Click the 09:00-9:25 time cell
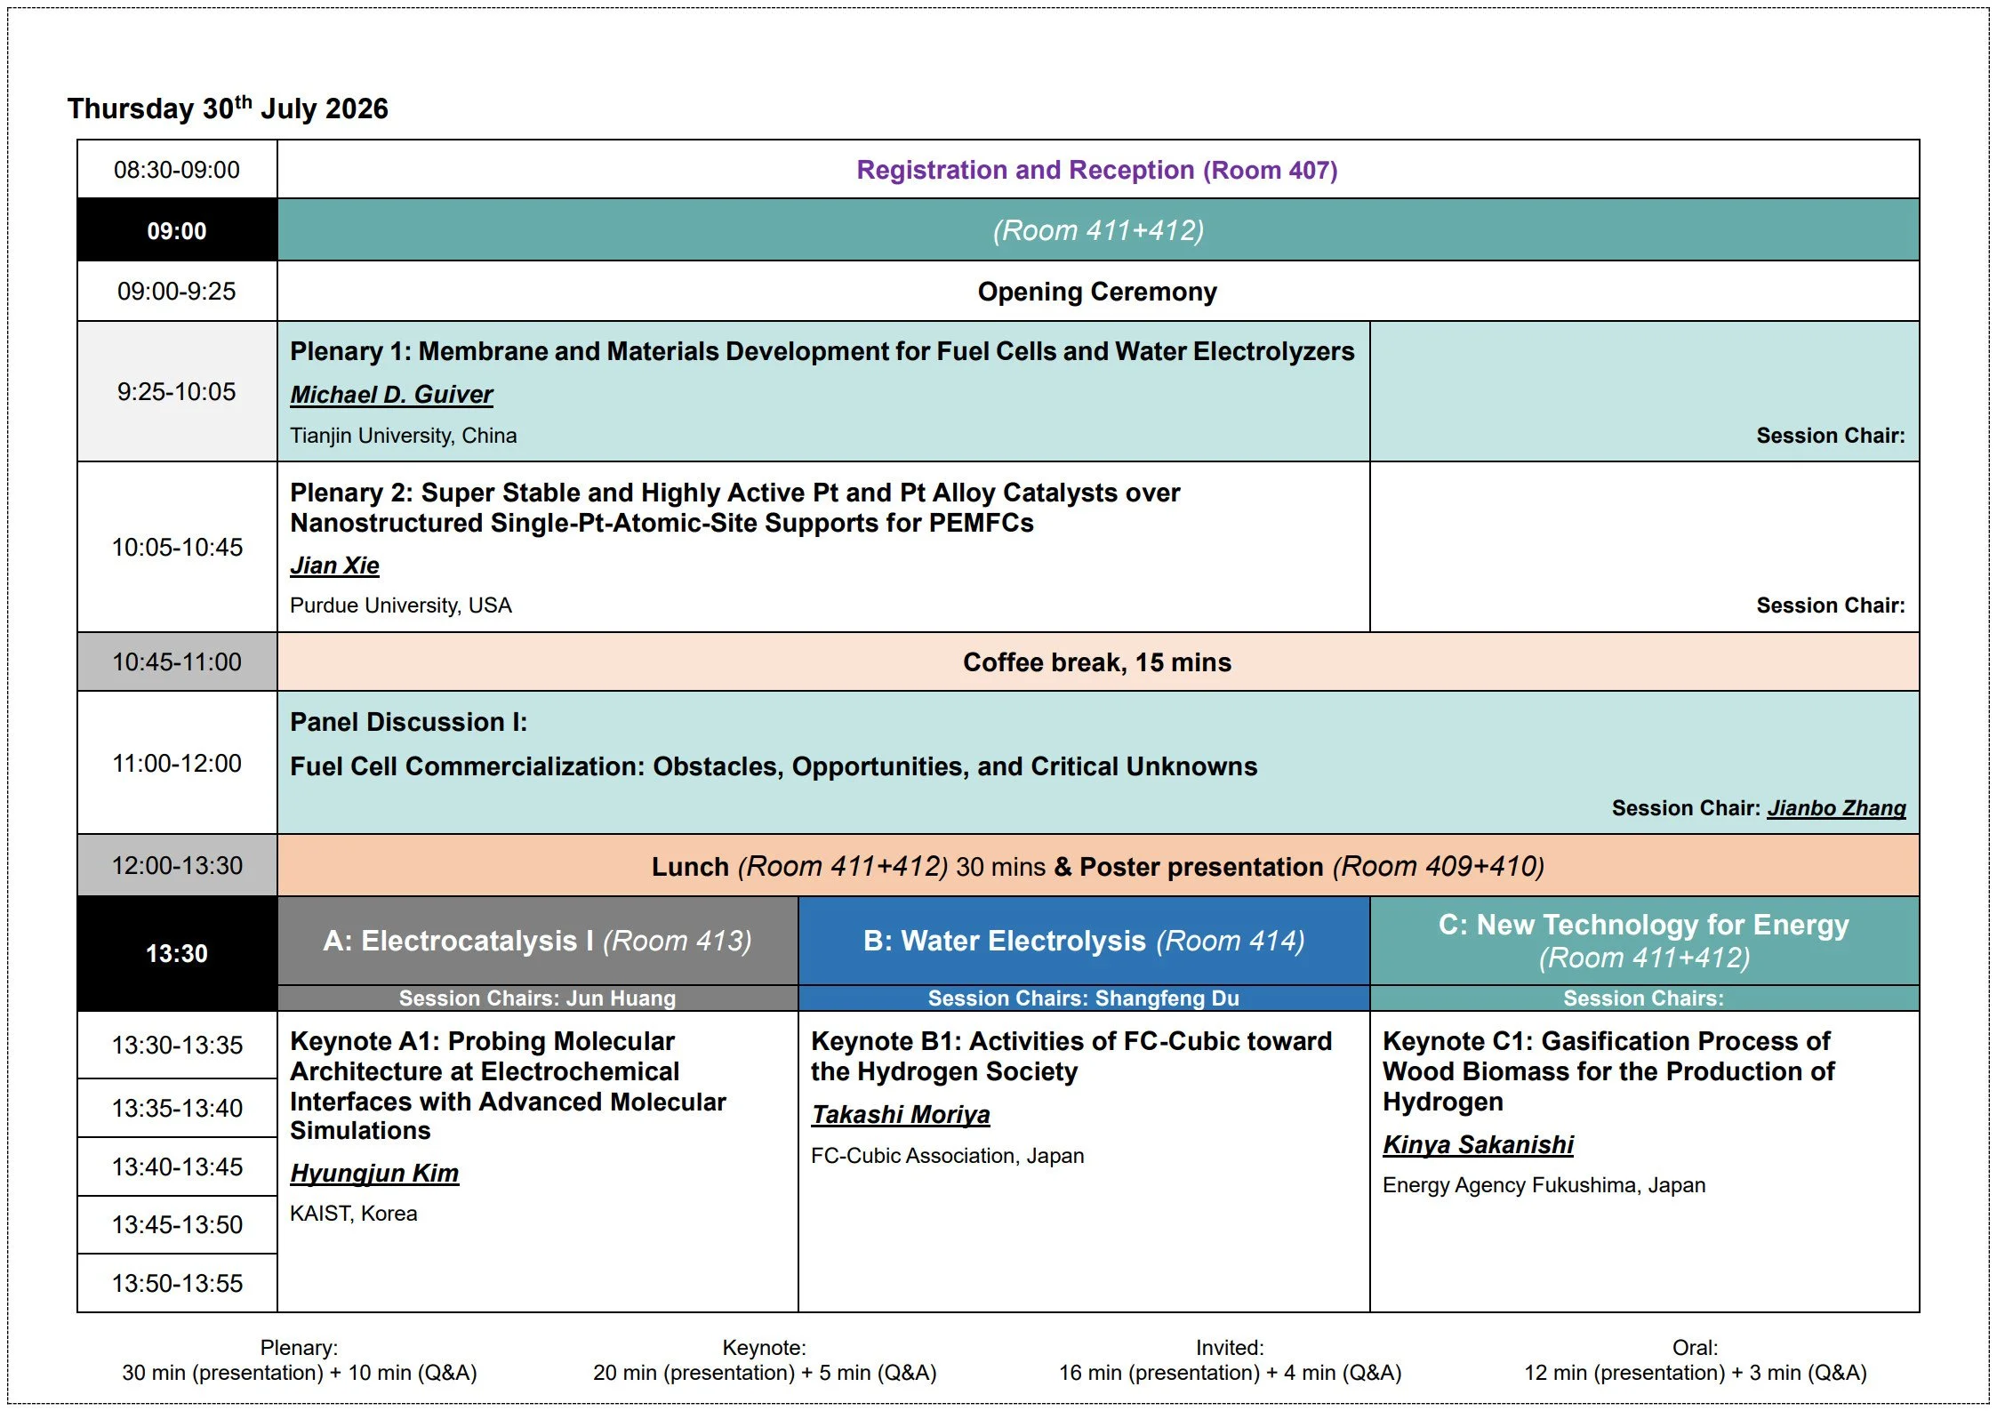Image resolution: width=1997 pixels, height=1411 pixels. 177,292
